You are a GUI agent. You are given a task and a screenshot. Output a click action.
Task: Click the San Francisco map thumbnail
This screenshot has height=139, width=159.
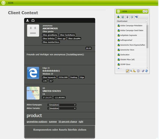pyautogui.click(x=33, y=93)
